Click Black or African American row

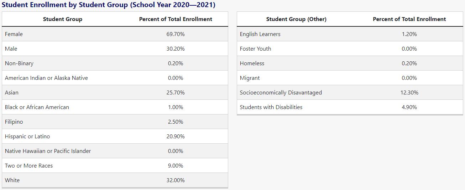coord(115,107)
